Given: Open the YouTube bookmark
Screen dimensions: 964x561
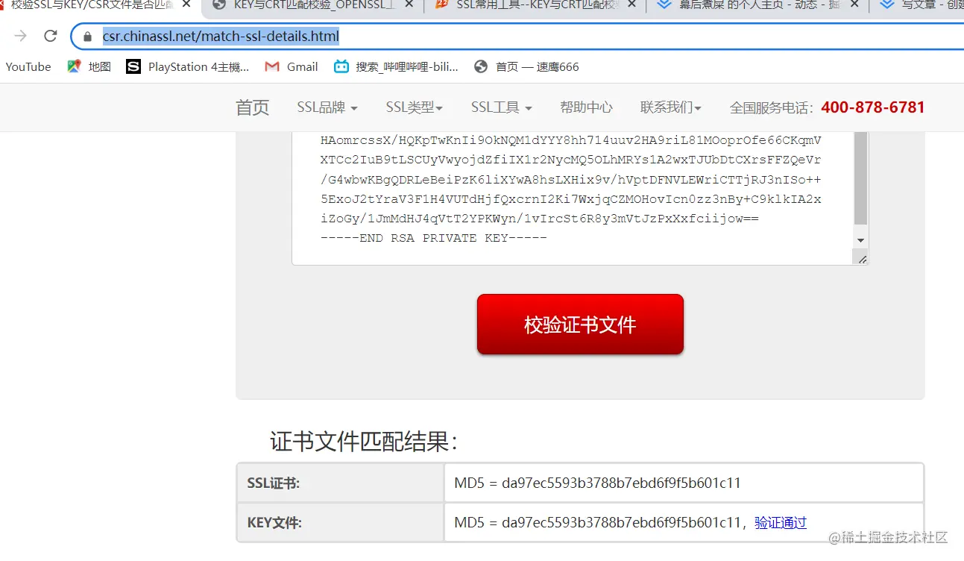Looking at the screenshot, I should click(x=28, y=66).
